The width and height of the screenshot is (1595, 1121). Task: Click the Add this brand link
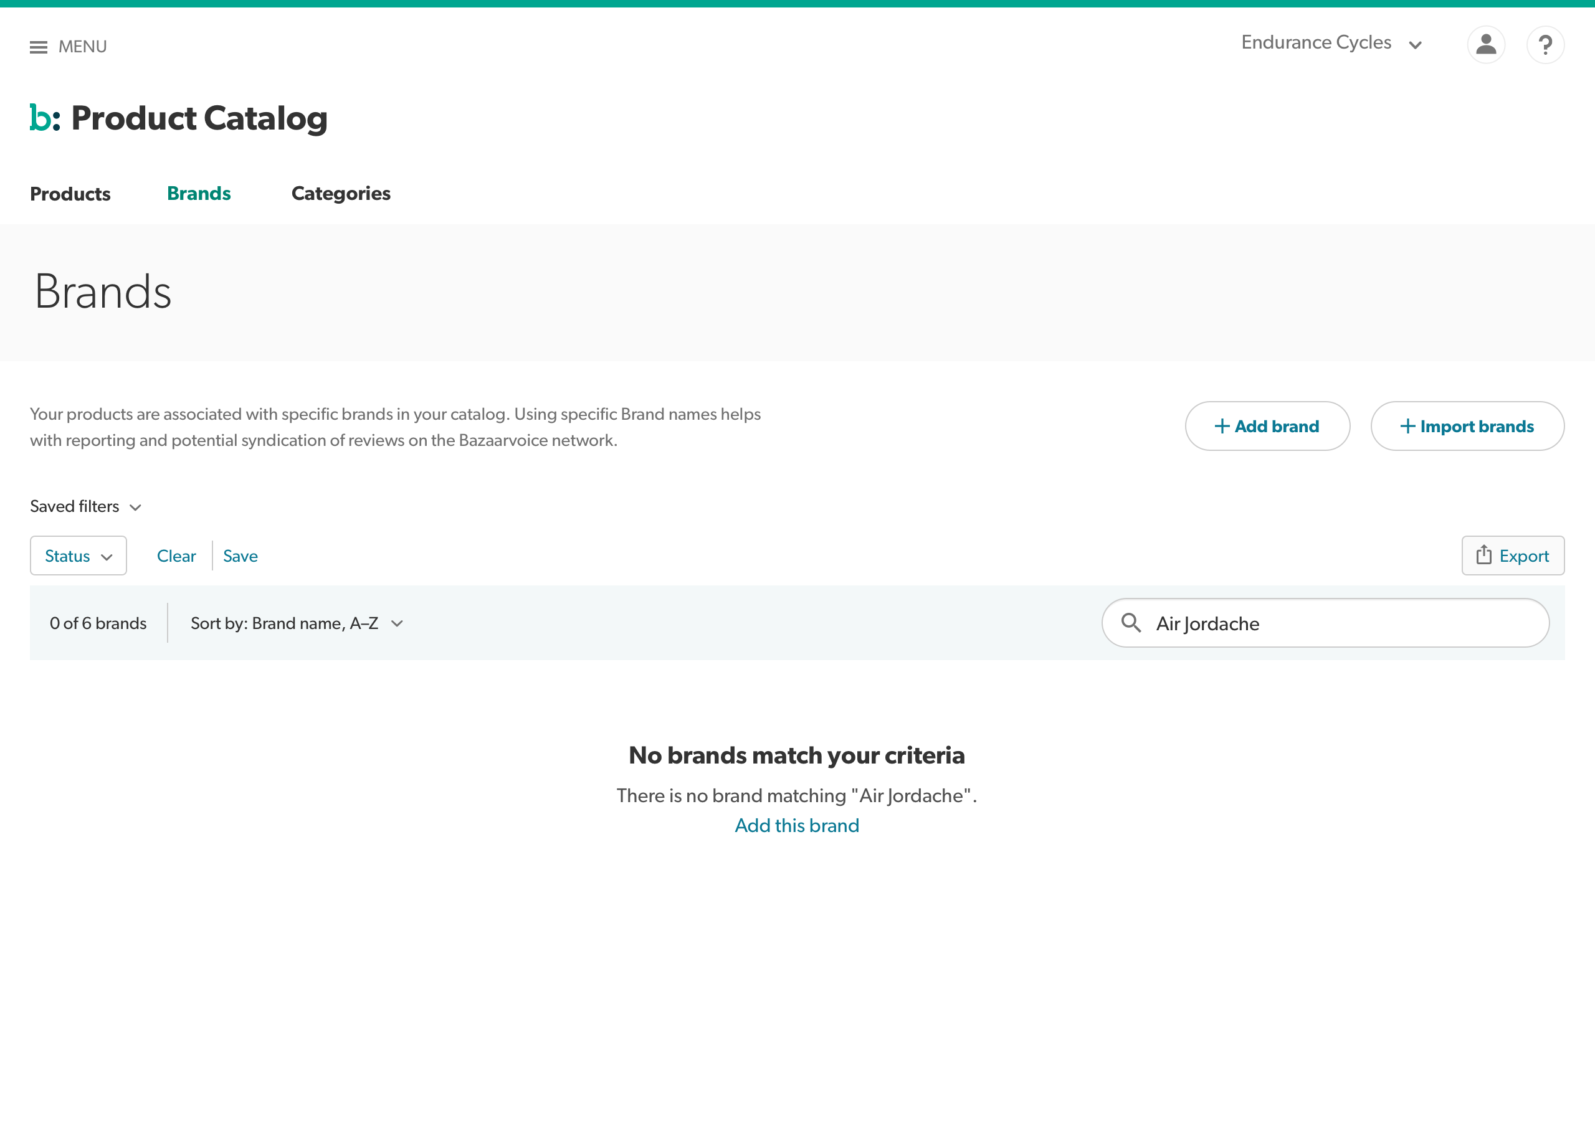[797, 826]
